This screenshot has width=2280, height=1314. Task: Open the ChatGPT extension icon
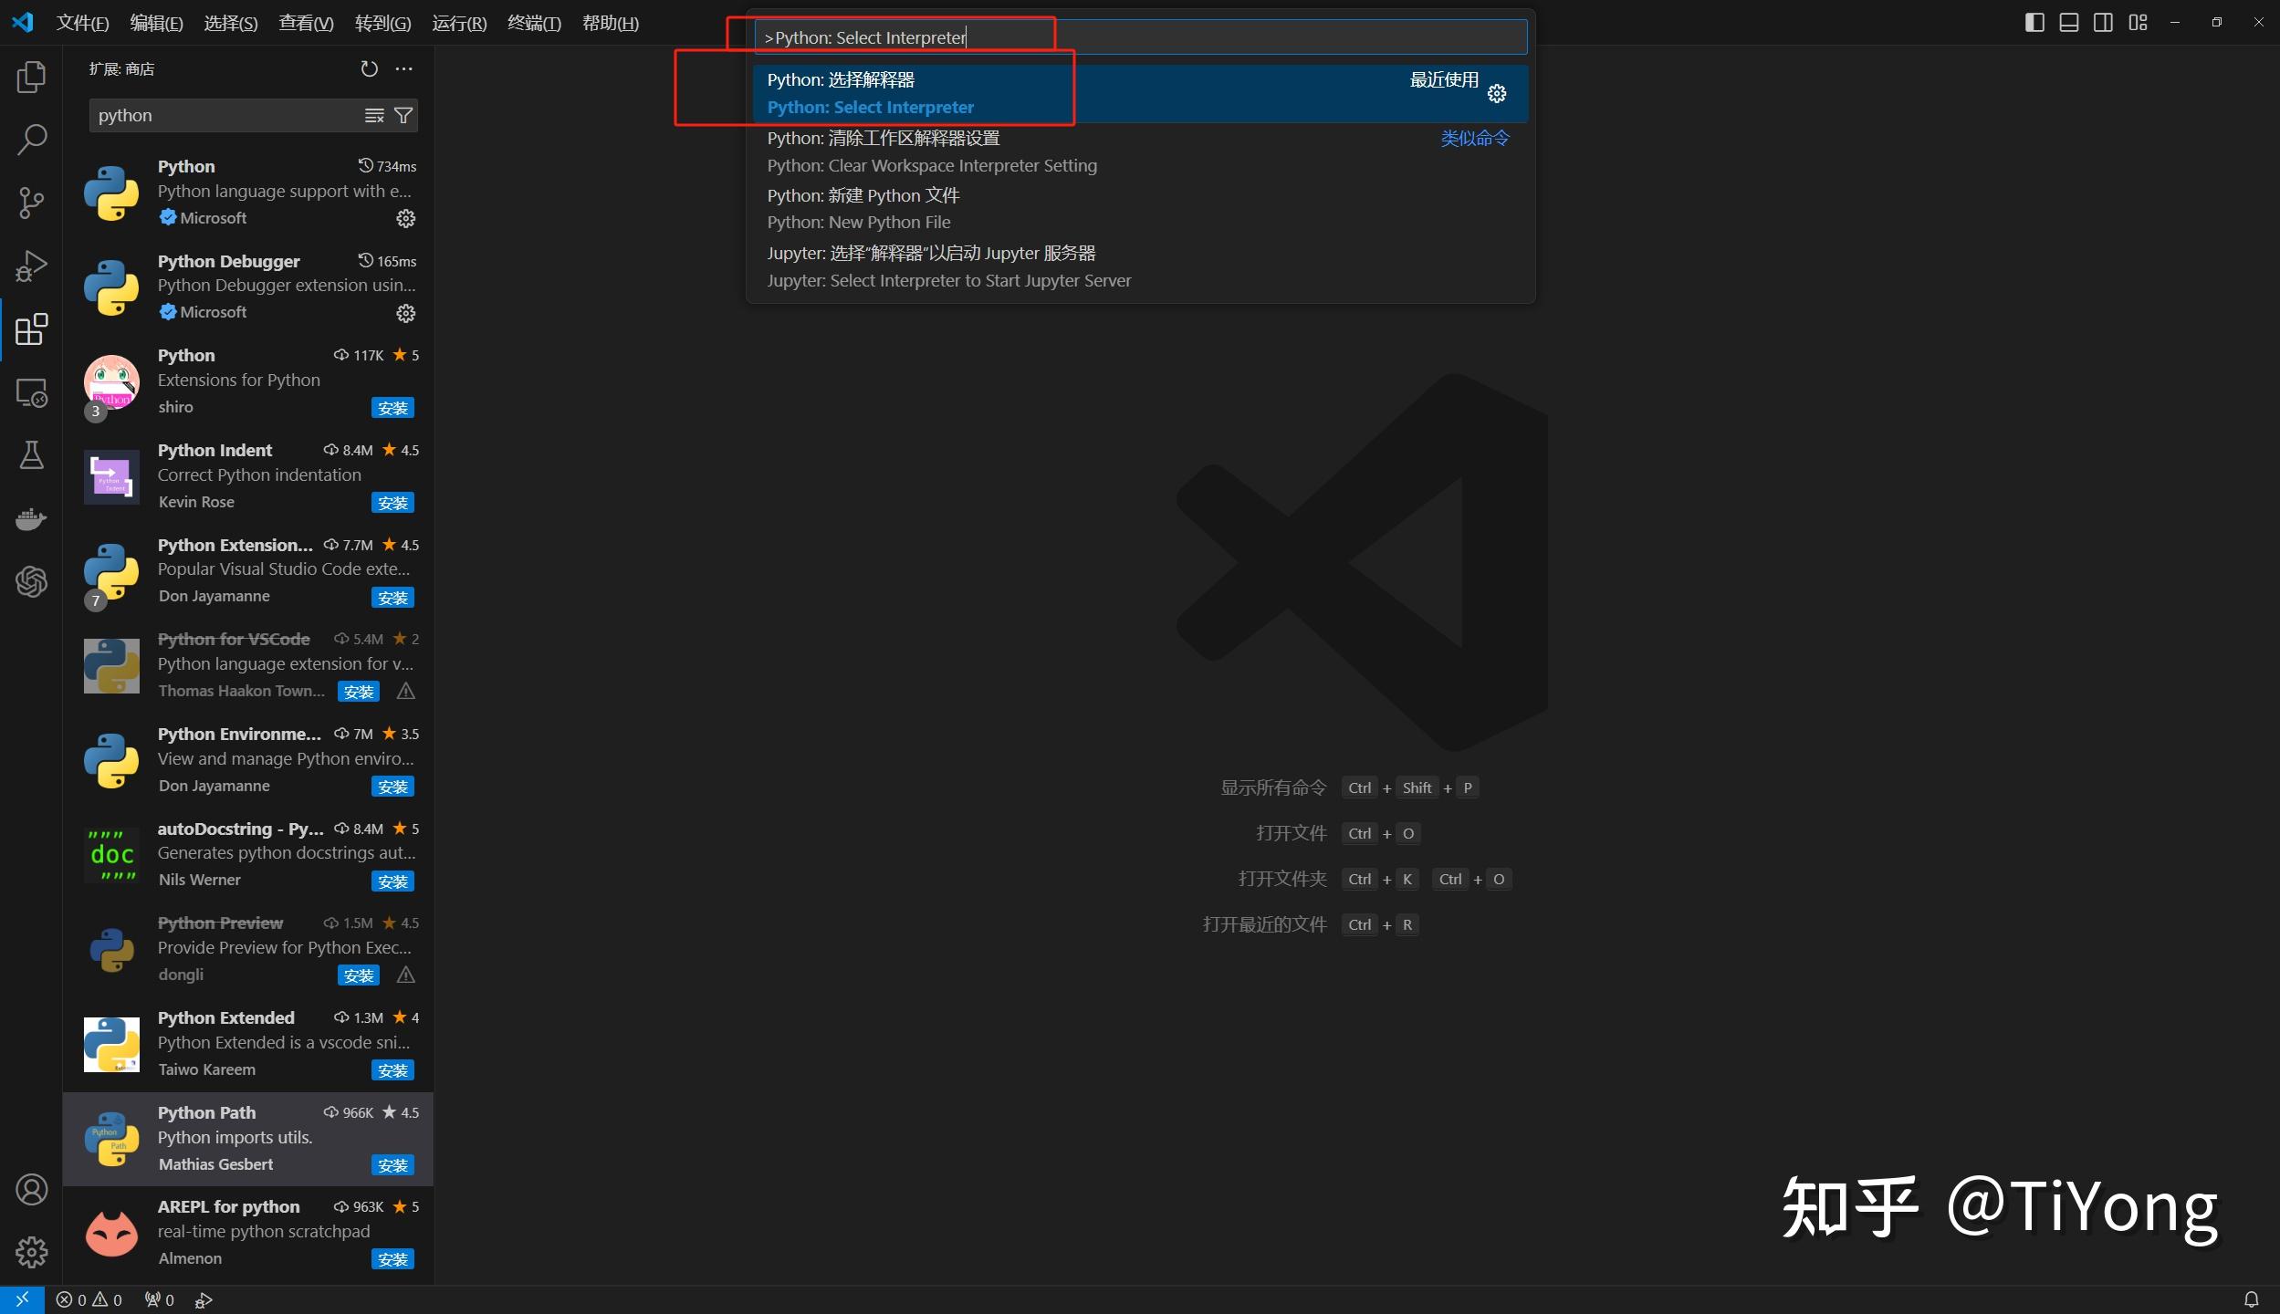(31, 581)
